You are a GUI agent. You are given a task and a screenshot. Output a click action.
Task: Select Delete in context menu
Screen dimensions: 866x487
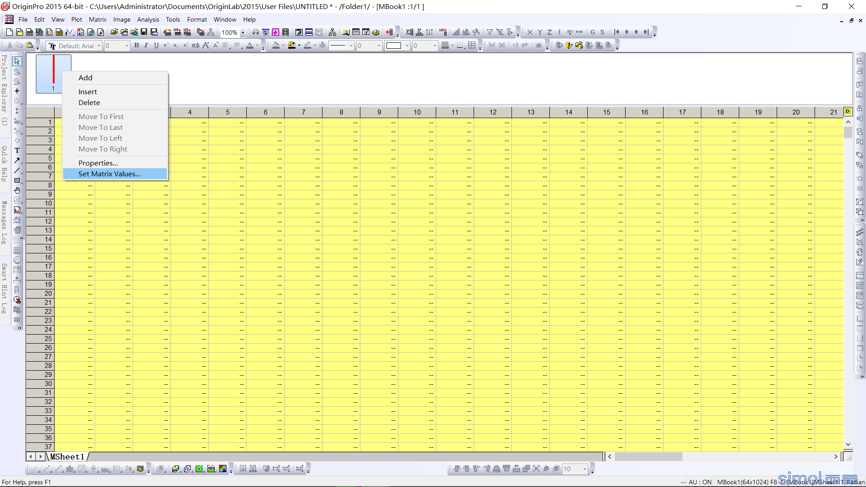tap(115, 103)
